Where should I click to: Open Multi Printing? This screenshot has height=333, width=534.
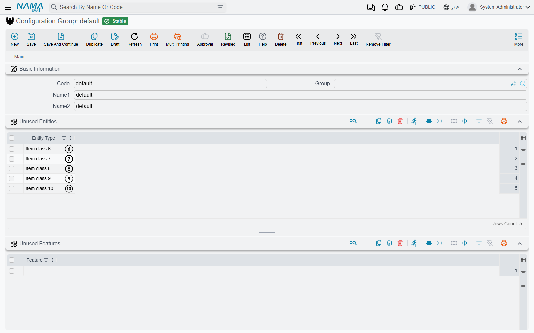coord(177,39)
